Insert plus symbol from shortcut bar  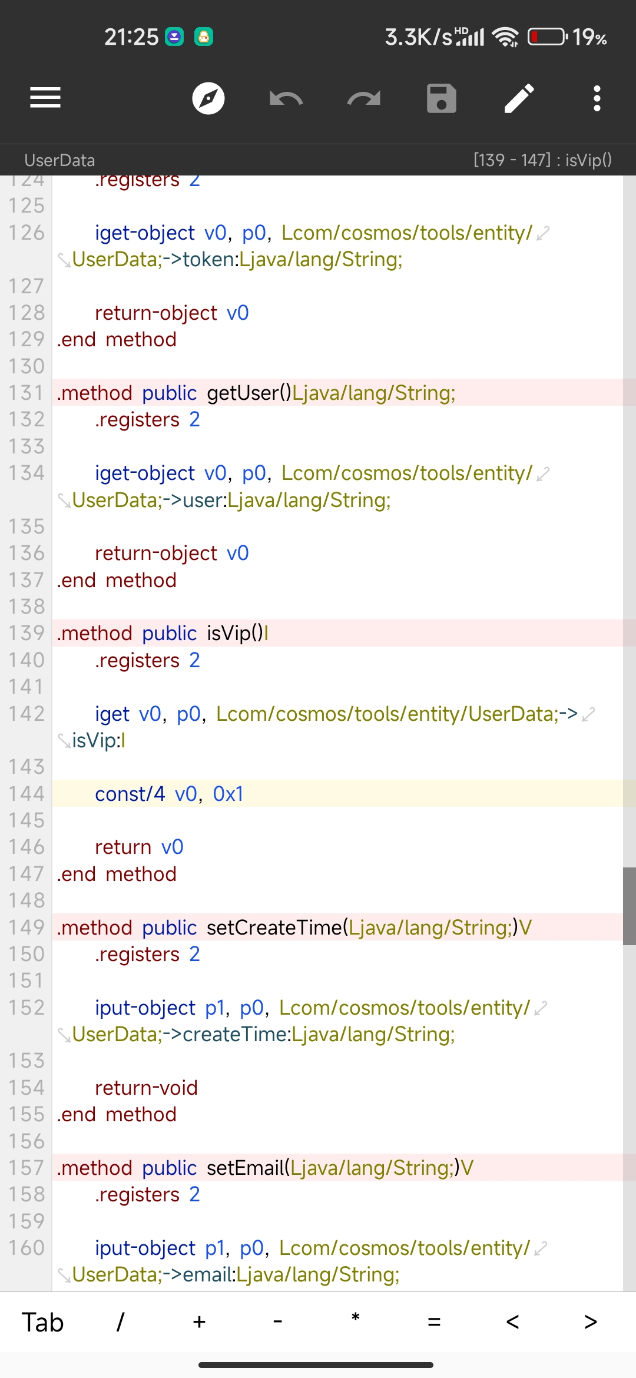click(x=199, y=1323)
